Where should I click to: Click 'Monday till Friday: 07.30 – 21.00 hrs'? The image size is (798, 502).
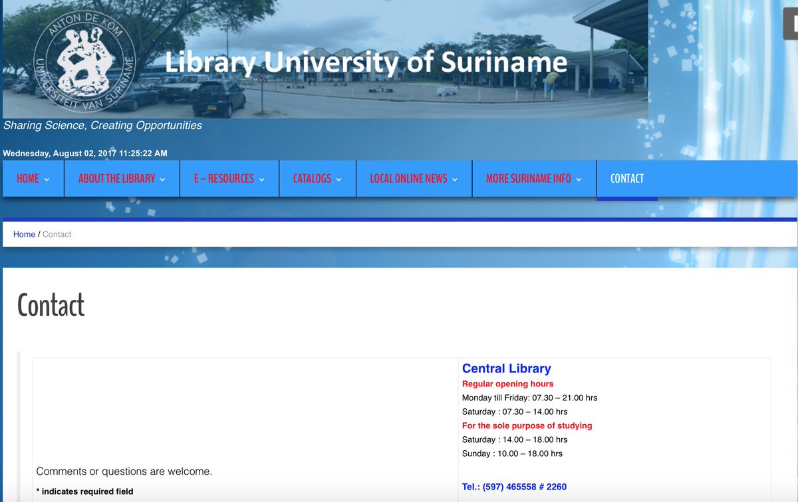pos(529,398)
